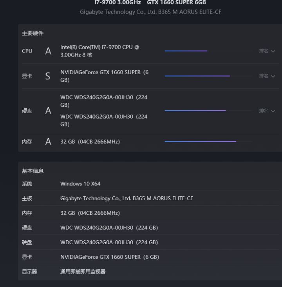Click the Gigabyte motherboard subtitle under the title
Image resolution: width=282 pixels, height=287 pixels.
[150, 12]
